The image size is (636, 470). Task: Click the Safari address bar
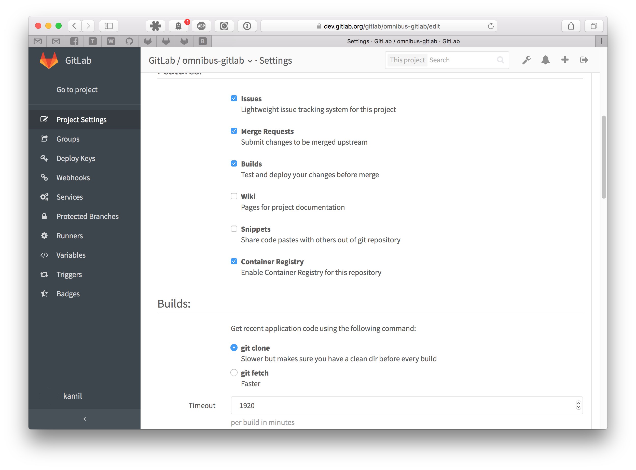pyautogui.click(x=379, y=26)
